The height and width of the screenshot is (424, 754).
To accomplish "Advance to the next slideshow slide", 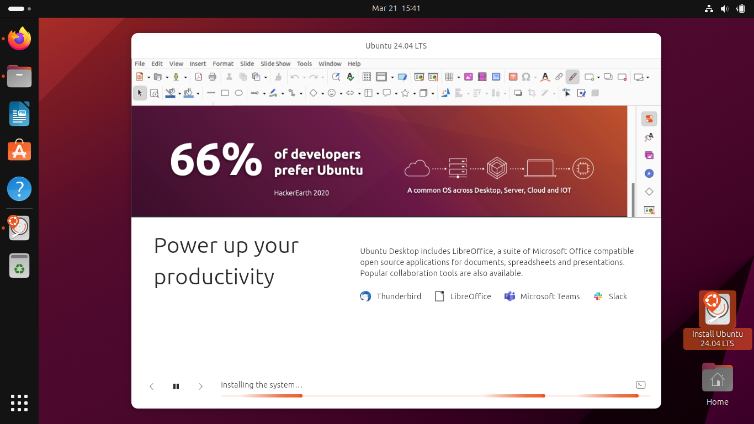I will 200,386.
